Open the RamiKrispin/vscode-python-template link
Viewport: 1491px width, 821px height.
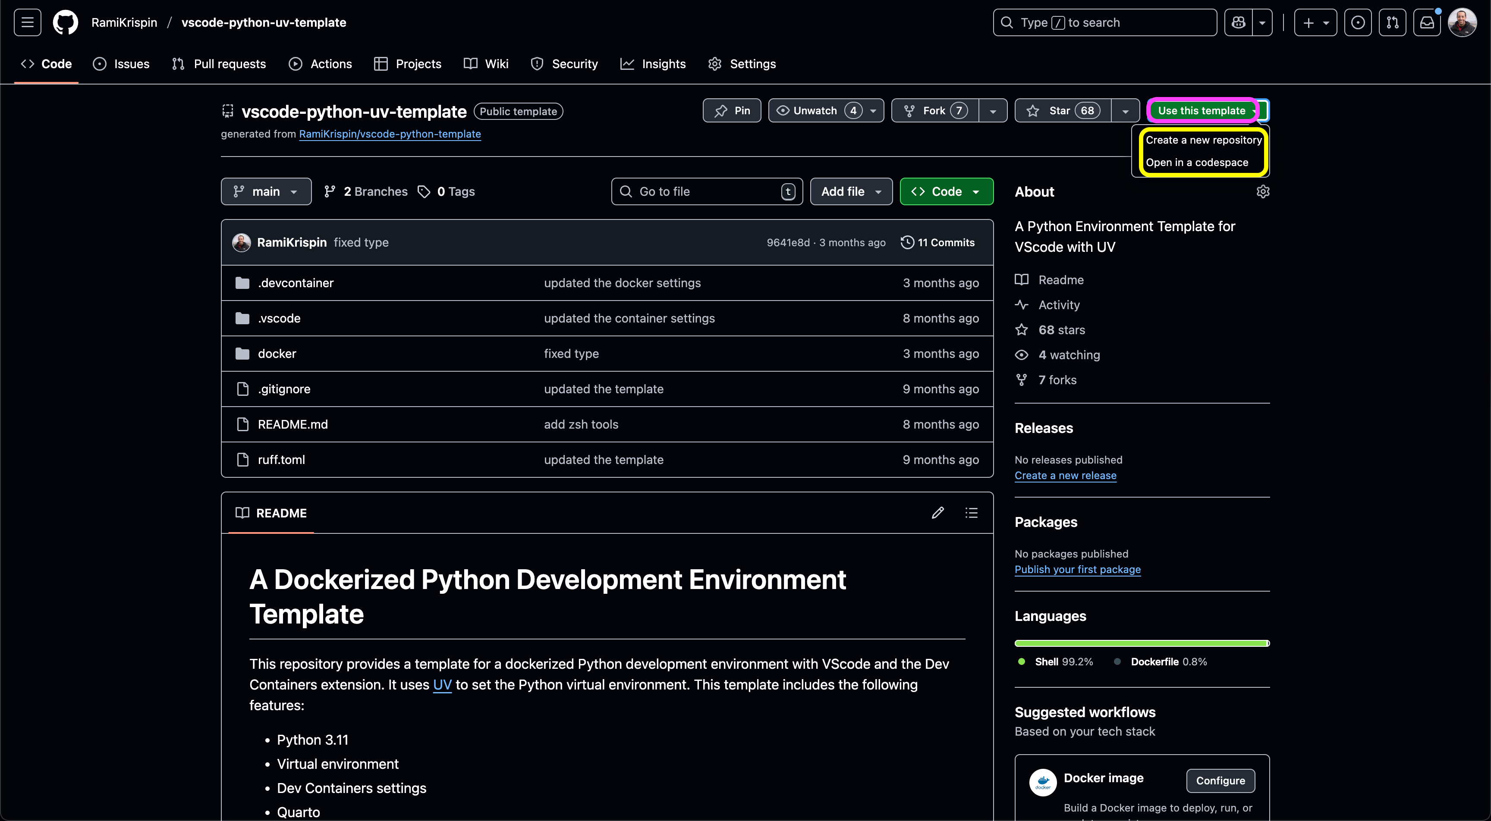point(390,134)
